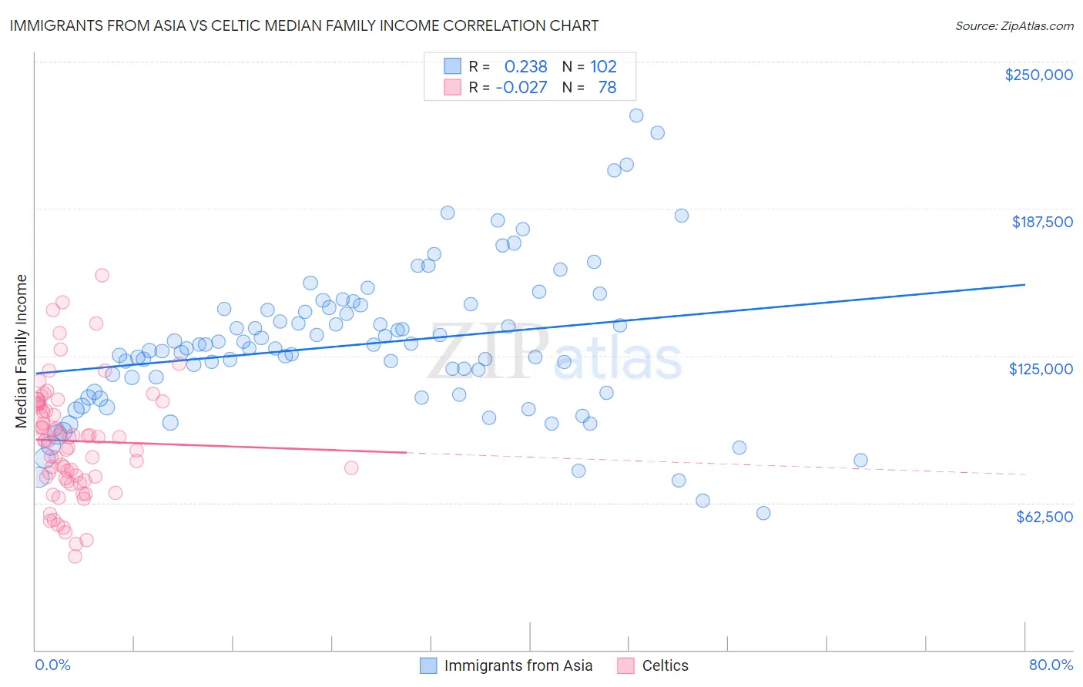1083x687 pixels.
Task: Click the pink swatch in the top correlation legend
Action: coord(452,87)
